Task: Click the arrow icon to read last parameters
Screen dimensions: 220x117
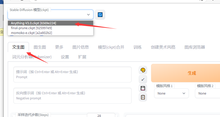Action: 143,79
